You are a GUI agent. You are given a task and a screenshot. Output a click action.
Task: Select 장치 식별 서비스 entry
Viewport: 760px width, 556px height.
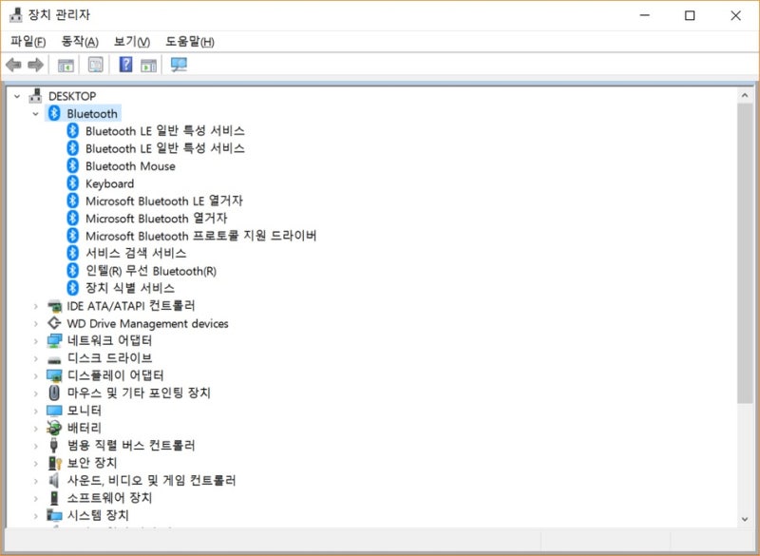(130, 288)
